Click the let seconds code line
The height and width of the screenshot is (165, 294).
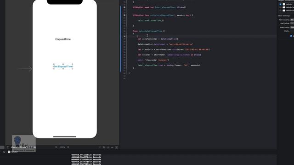pos(170,55)
